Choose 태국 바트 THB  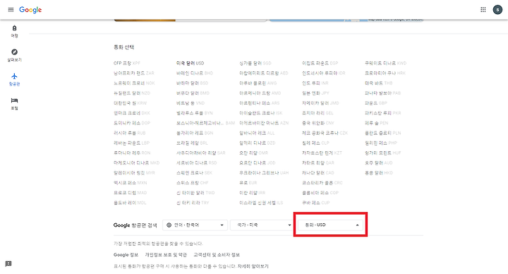[378, 83]
